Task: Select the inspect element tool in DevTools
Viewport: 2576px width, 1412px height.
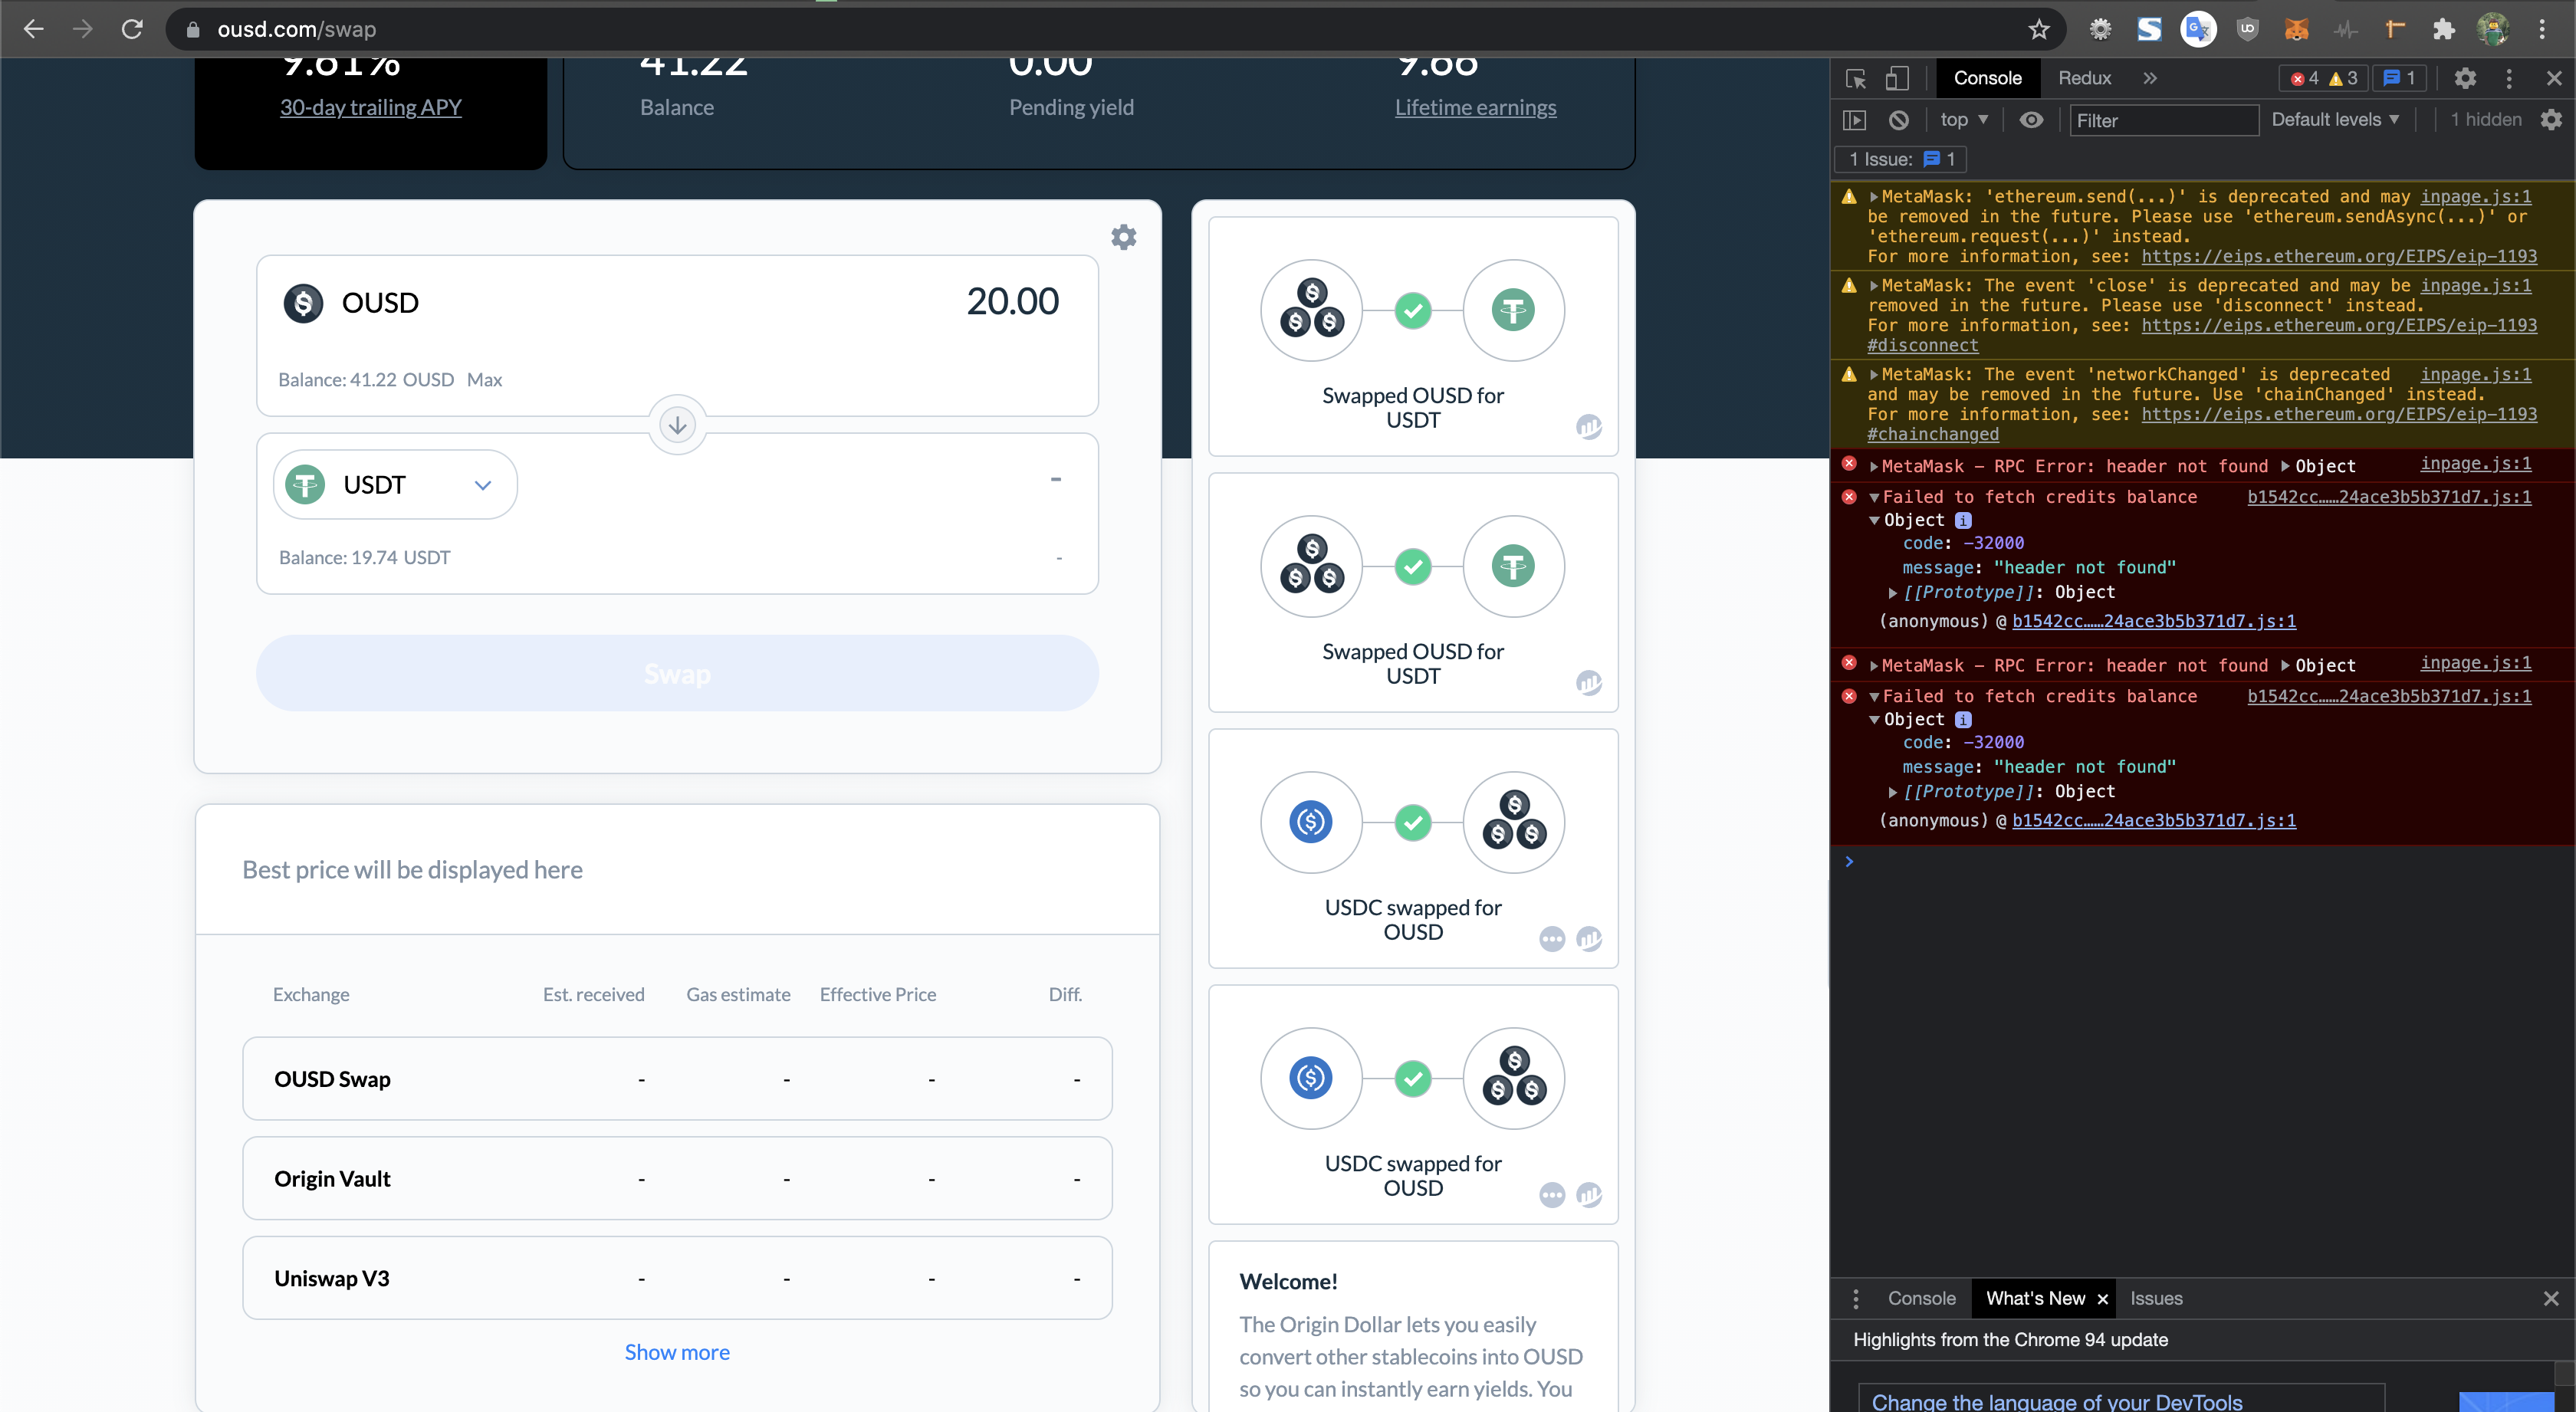Action: click(x=1856, y=78)
